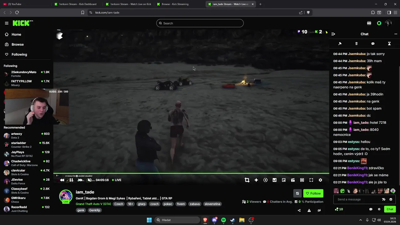Click the GenkRp tag

(95, 210)
